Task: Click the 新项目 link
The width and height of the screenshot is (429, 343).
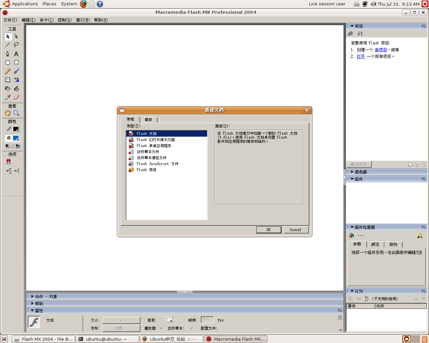Action: (x=381, y=50)
